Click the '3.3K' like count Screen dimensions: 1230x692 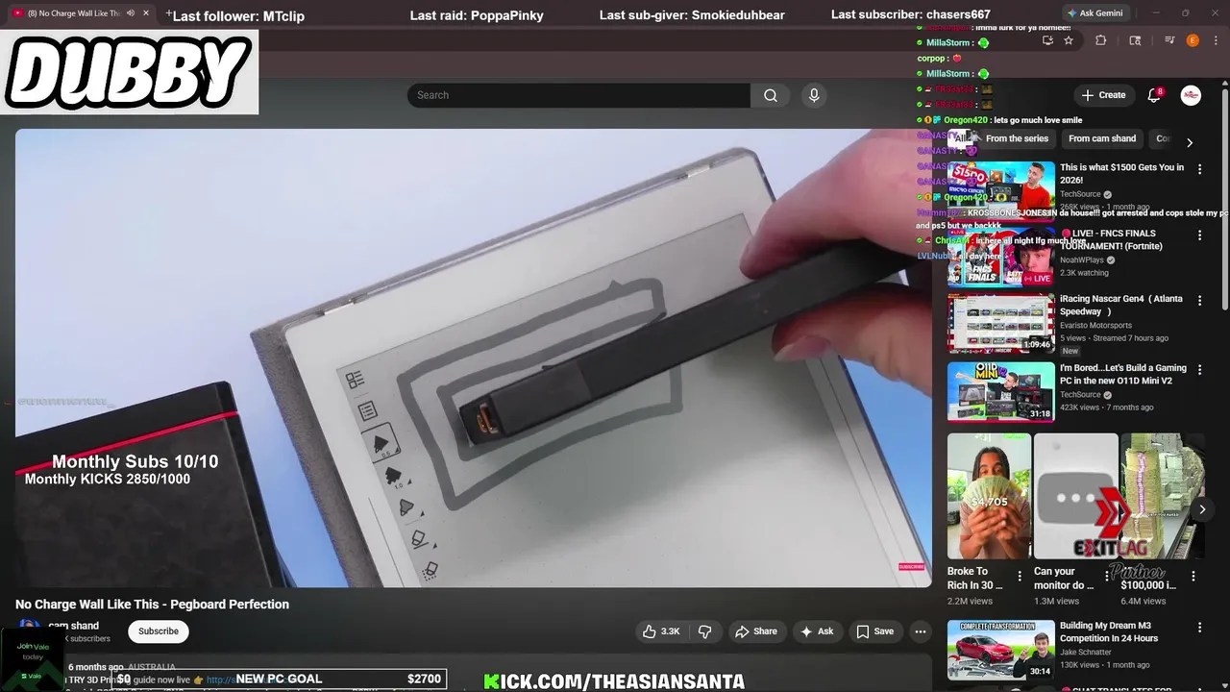pyautogui.click(x=671, y=631)
